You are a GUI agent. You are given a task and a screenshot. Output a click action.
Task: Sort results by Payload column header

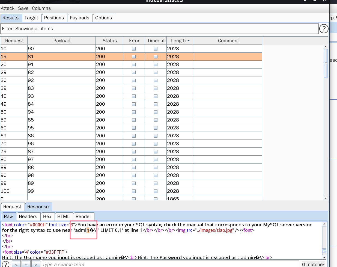62,41
